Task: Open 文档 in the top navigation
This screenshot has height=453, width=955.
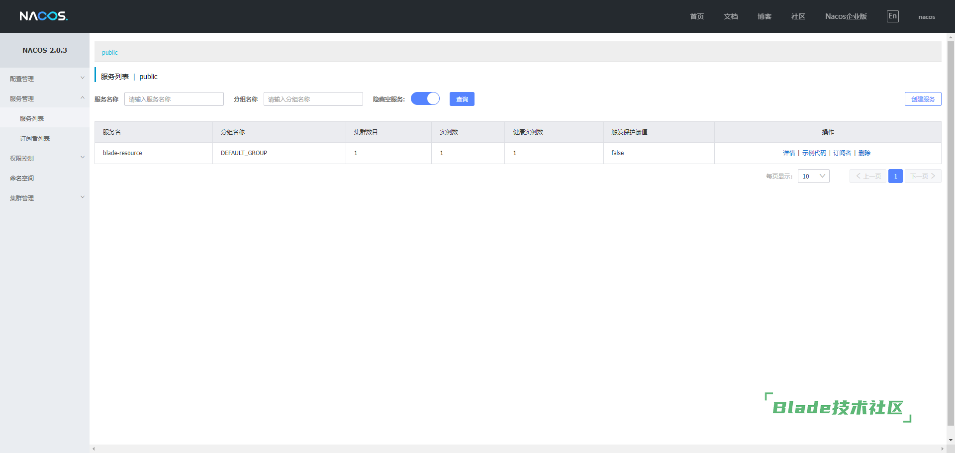Action: [x=731, y=16]
